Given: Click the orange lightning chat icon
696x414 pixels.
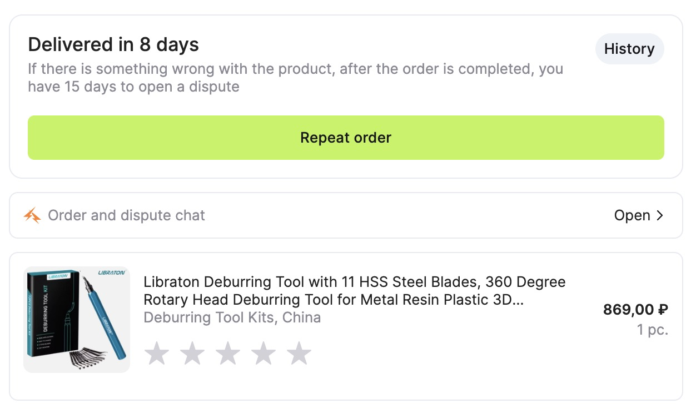Looking at the screenshot, I should [x=32, y=215].
